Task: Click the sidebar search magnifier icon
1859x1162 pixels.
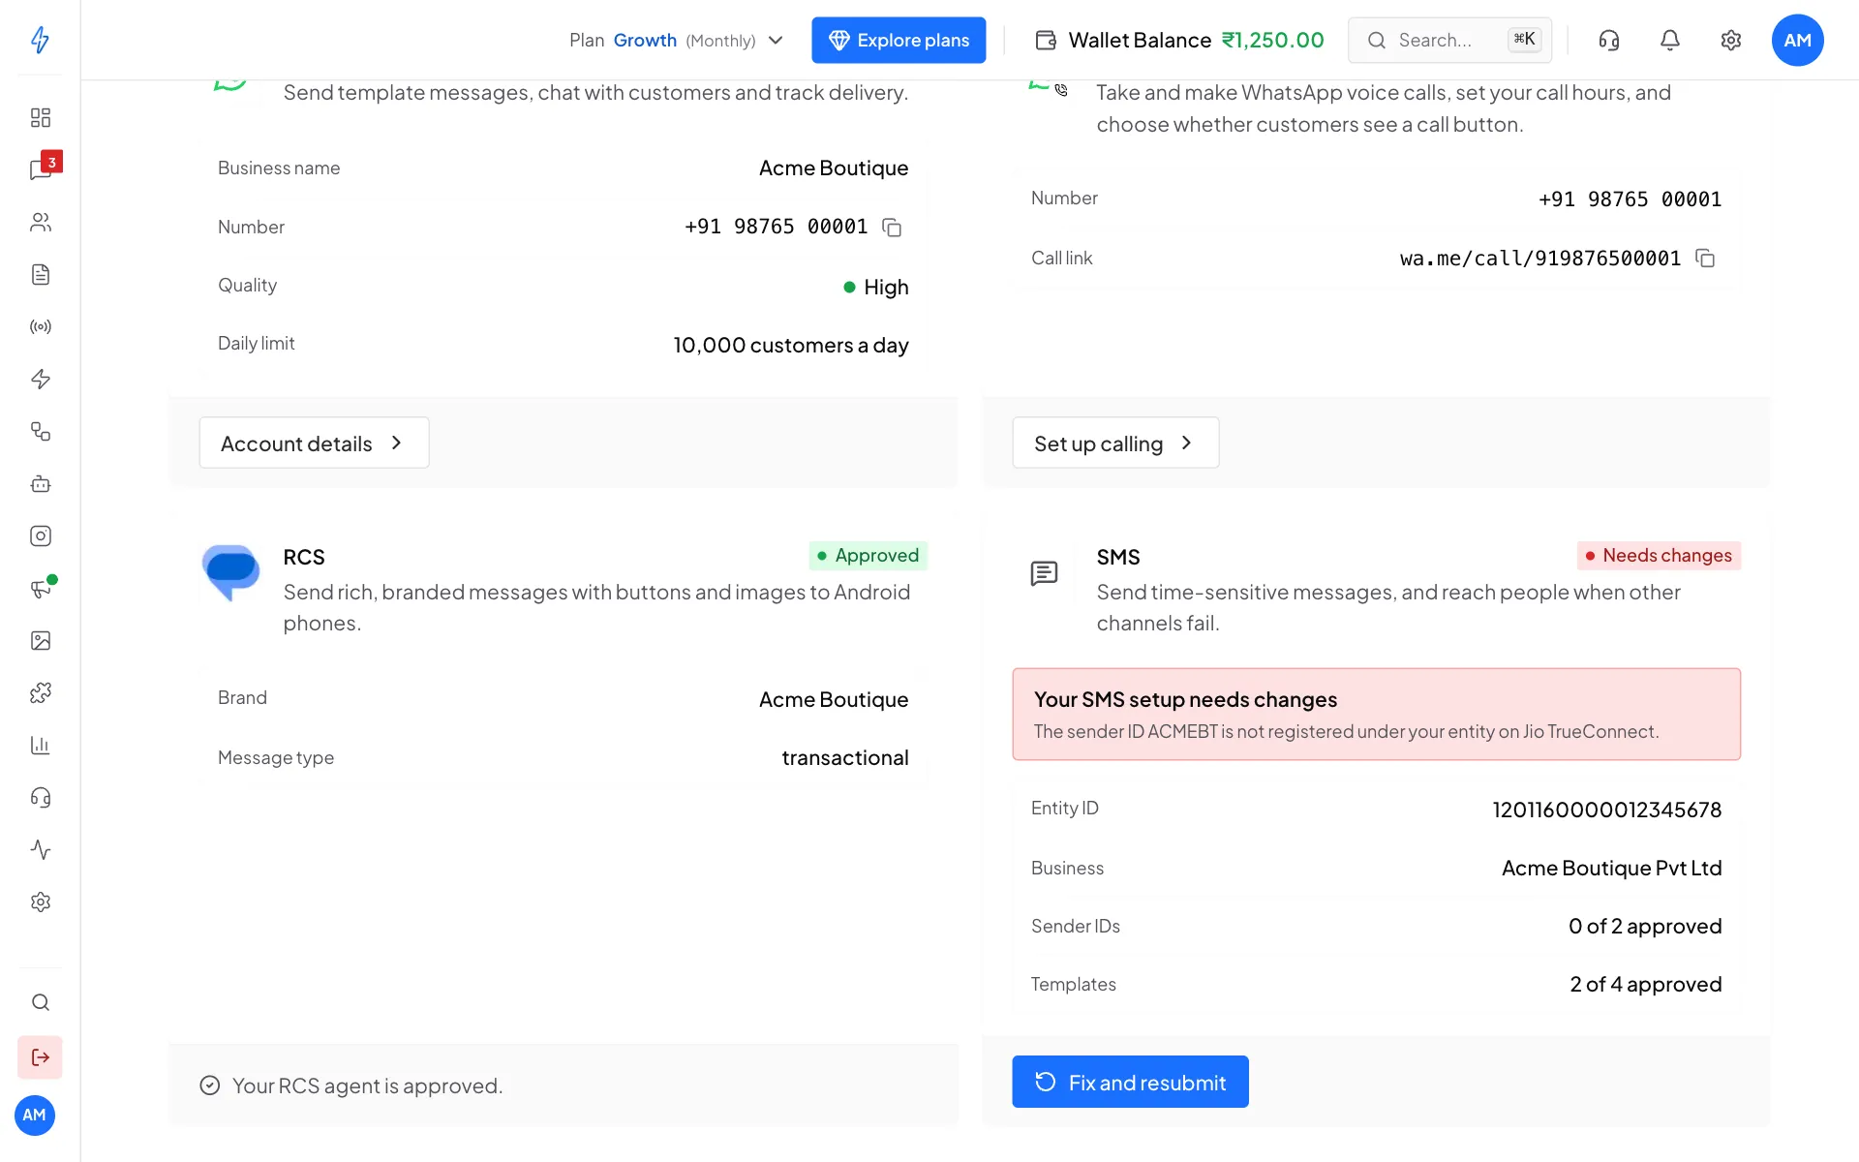Action: (x=40, y=1002)
